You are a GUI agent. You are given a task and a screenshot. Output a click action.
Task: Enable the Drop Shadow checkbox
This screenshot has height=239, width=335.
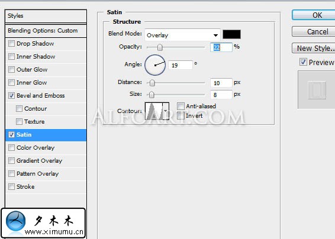pos(11,44)
